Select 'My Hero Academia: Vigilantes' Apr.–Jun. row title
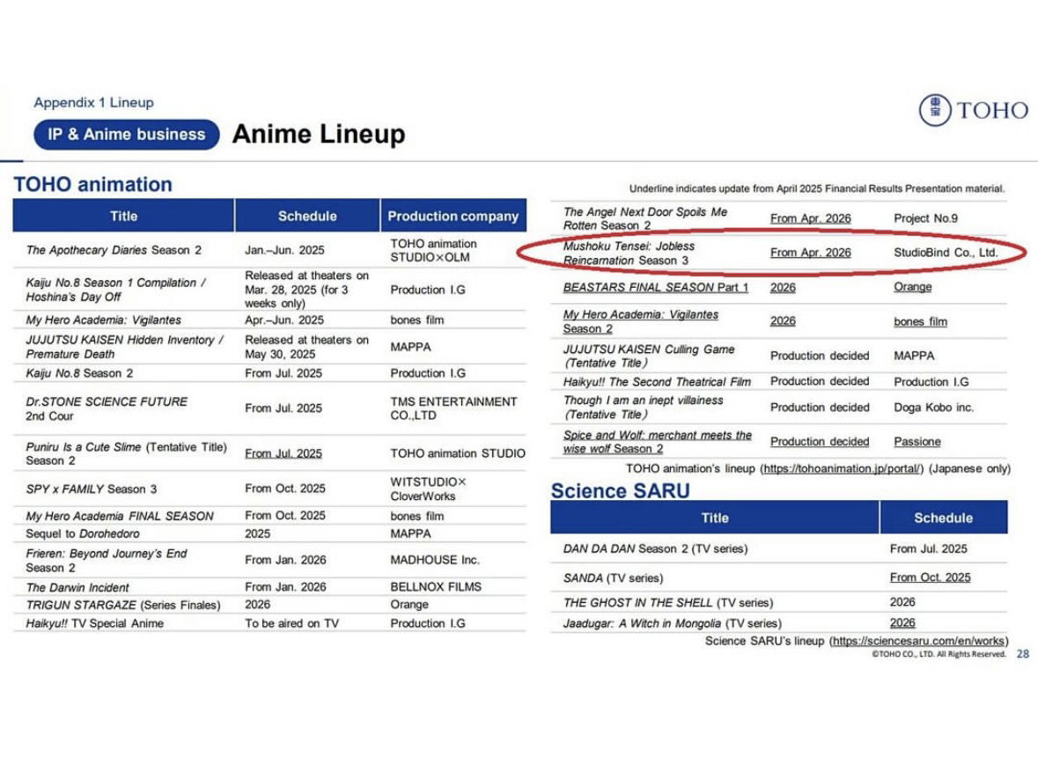1038x780 pixels. [103, 320]
